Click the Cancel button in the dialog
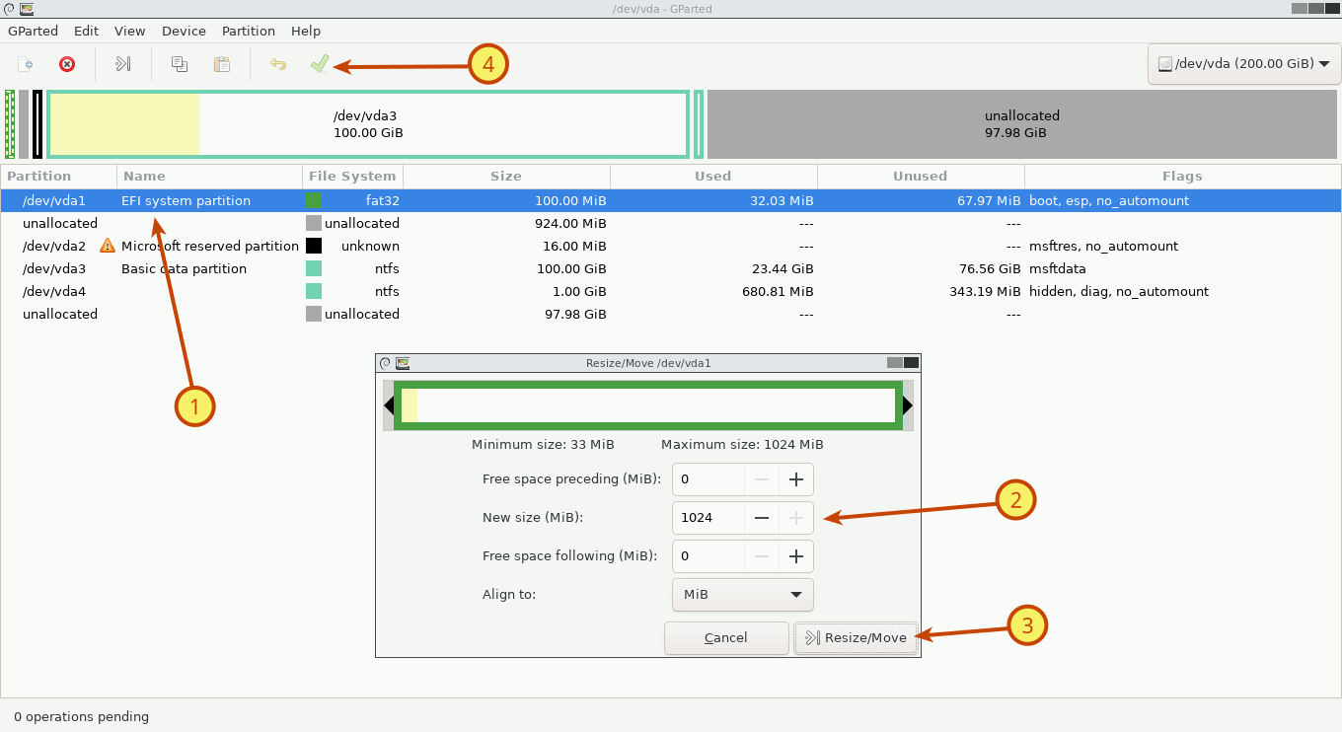The height and width of the screenshot is (732, 1342). tap(726, 637)
